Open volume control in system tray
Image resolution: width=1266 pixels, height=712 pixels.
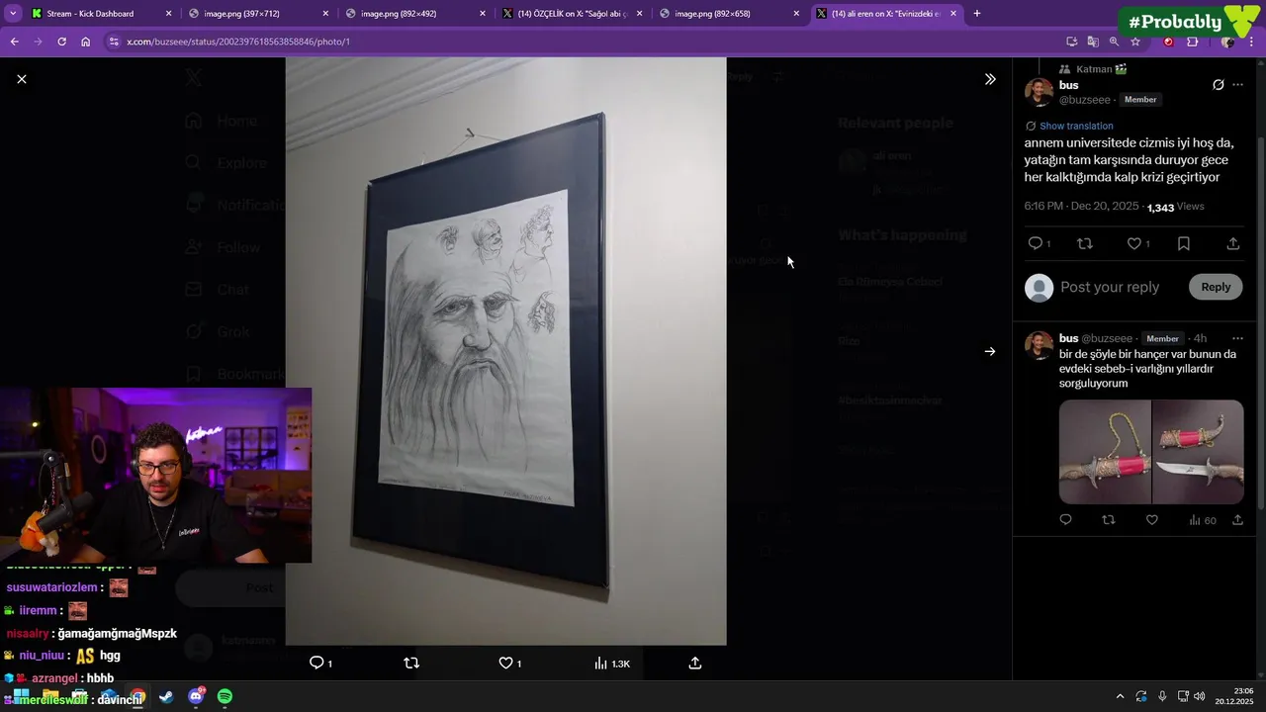coord(1199,696)
